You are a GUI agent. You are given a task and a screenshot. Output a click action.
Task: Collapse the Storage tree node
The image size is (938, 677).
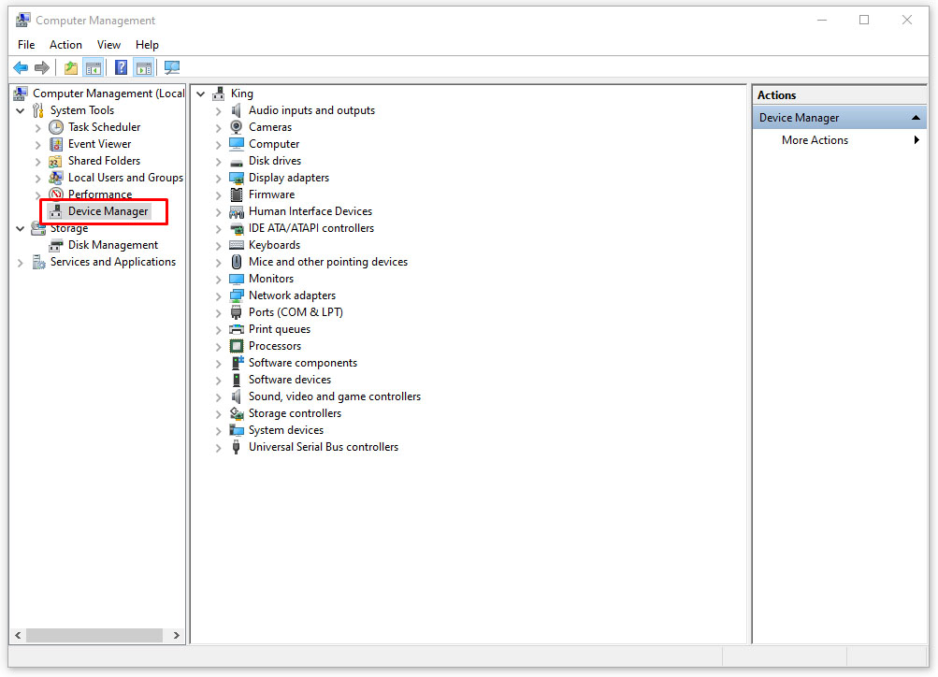coord(21,228)
